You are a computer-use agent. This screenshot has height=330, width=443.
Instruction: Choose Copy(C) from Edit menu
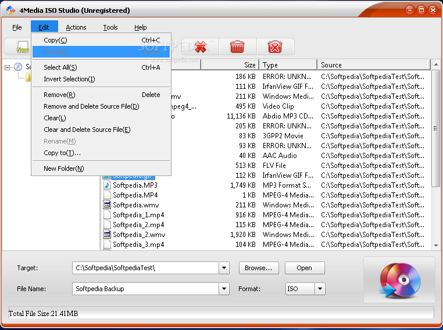tap(101, 40)
